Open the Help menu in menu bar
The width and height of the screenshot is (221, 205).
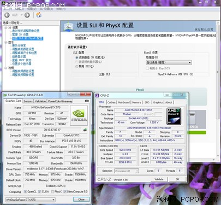tap(61, 9)
